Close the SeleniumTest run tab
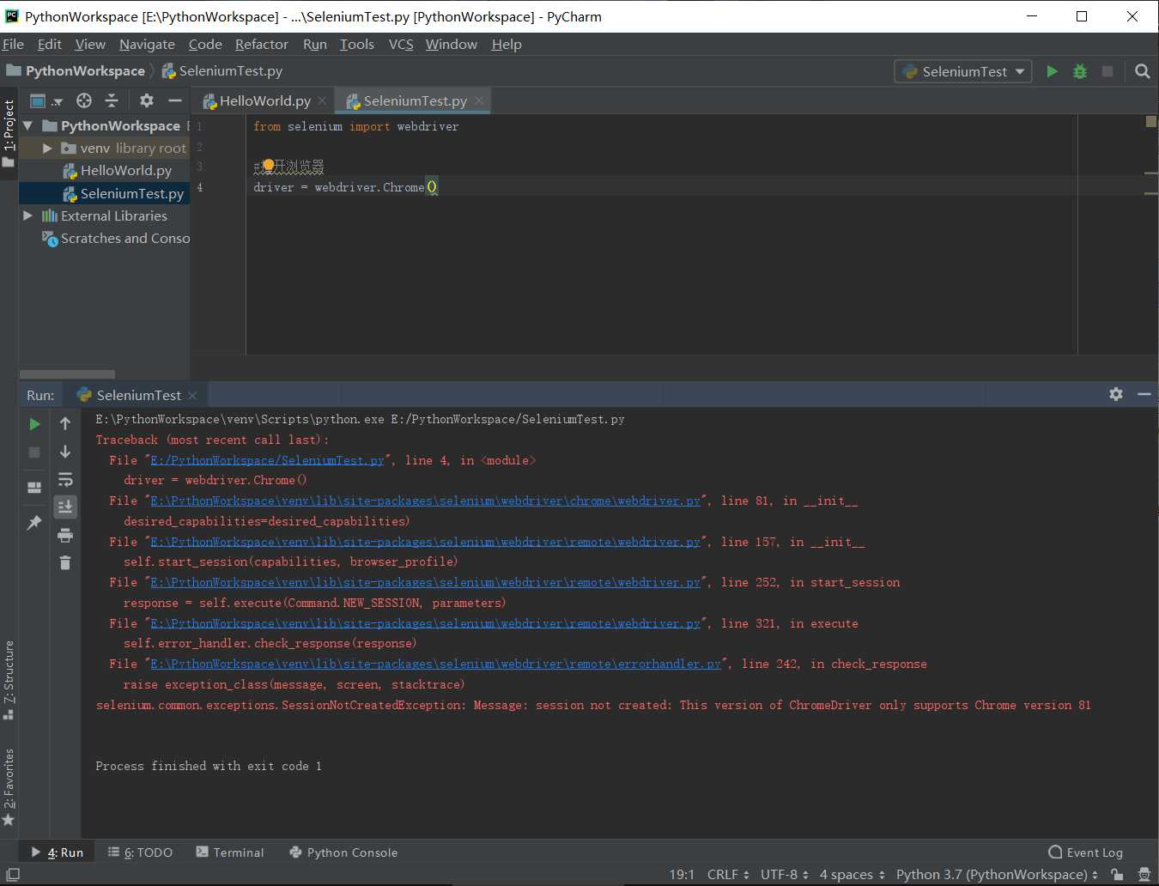Image resolution: width=1159 pixels, height=886 pixels. [192, 395]
